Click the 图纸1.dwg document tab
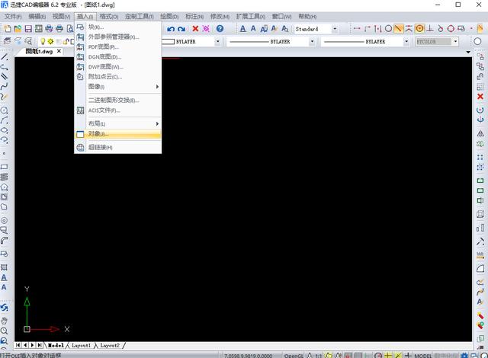488x358 pixels. 39,51
